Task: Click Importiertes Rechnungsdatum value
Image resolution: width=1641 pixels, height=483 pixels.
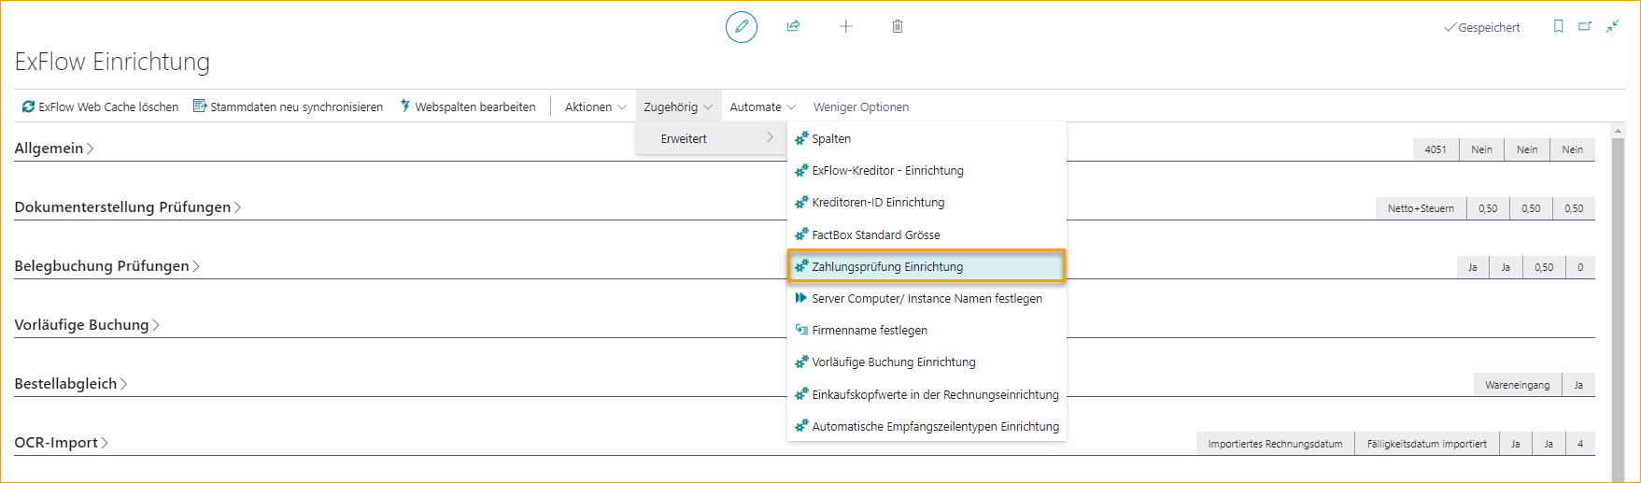Action: coord(1275,444)
